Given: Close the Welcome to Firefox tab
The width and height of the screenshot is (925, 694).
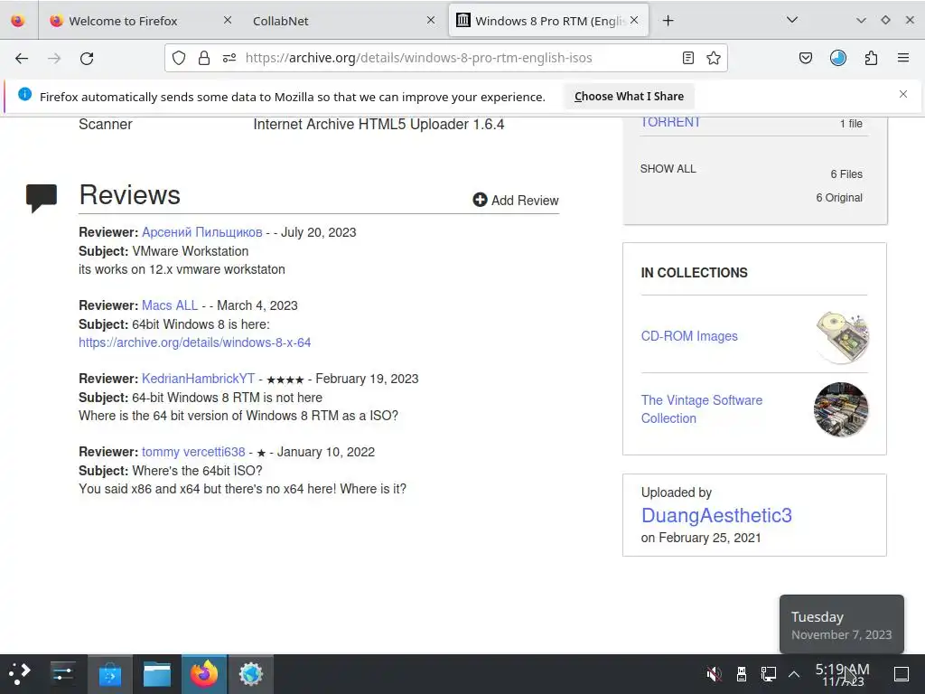Looking at the screenshot, I should pyautogui.click(x=228, y=20).
